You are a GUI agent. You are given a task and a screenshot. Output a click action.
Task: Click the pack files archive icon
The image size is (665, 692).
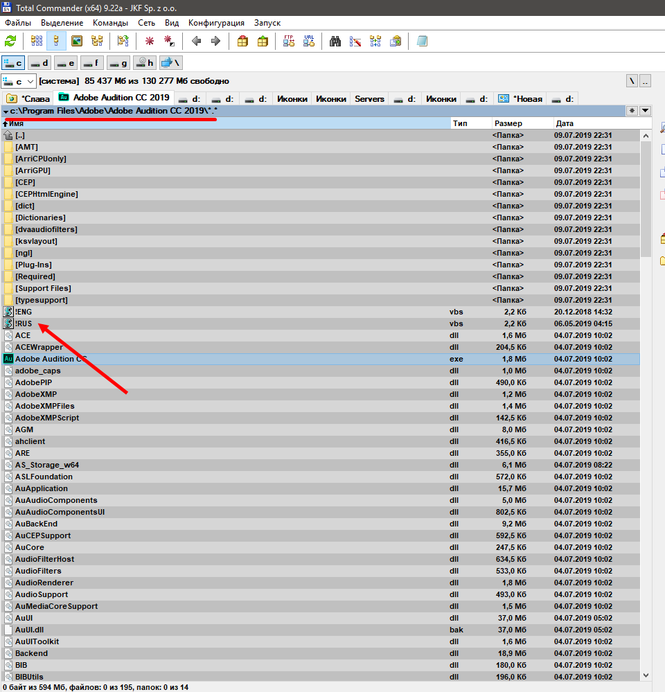[x=242, y=42]
